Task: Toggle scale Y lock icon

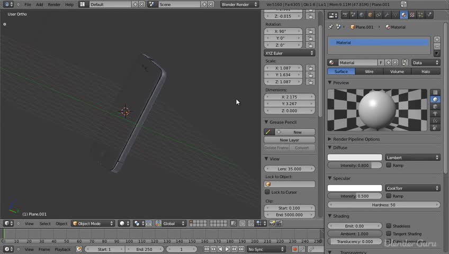Action: 310,75
